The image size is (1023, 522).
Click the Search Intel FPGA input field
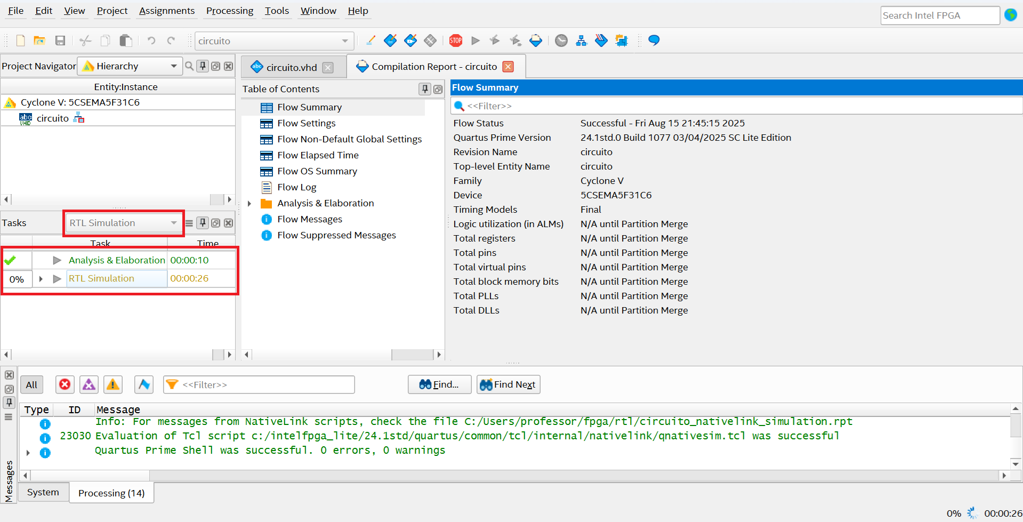[x=939, y=15]
